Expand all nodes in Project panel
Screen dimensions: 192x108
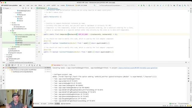click(x=26, y=8)
